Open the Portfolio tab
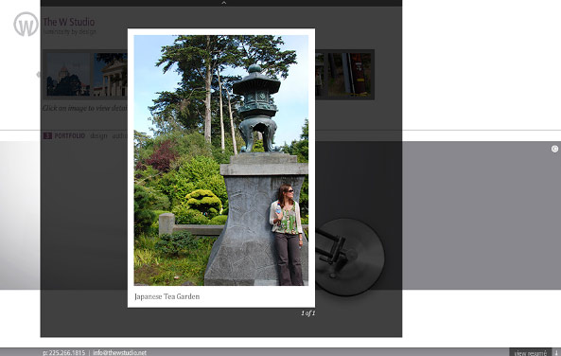The height and width of the screenshot is (356, 561). pos(70,135)
